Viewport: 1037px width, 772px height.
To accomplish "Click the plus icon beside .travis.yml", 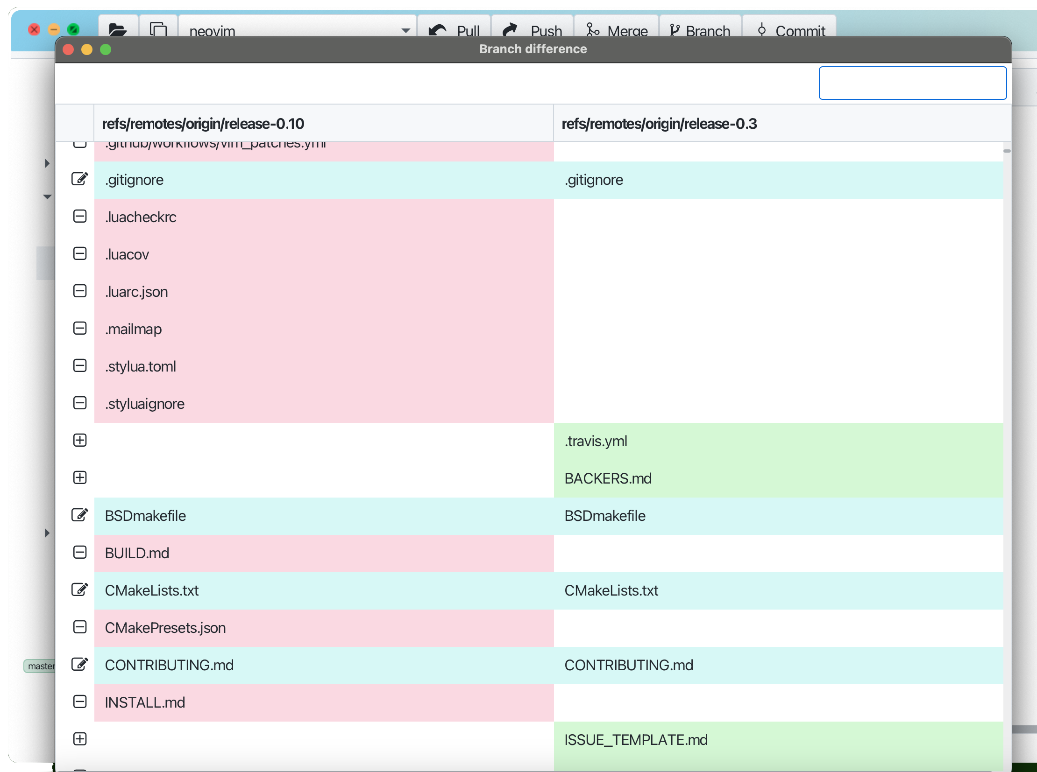I will 80,440.
